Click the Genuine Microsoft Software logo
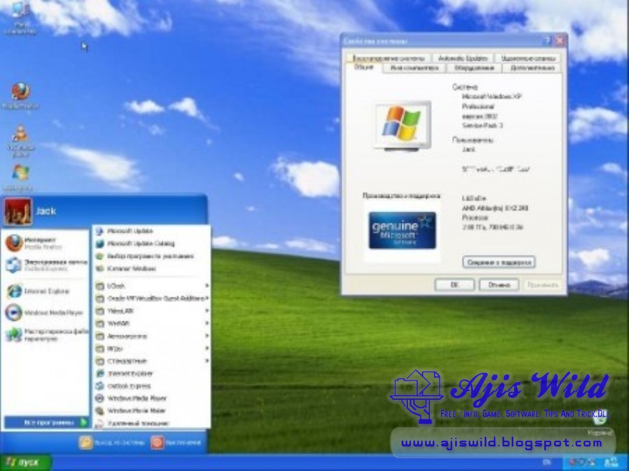Screen dimensions: 629x471 tap(402, 231)
